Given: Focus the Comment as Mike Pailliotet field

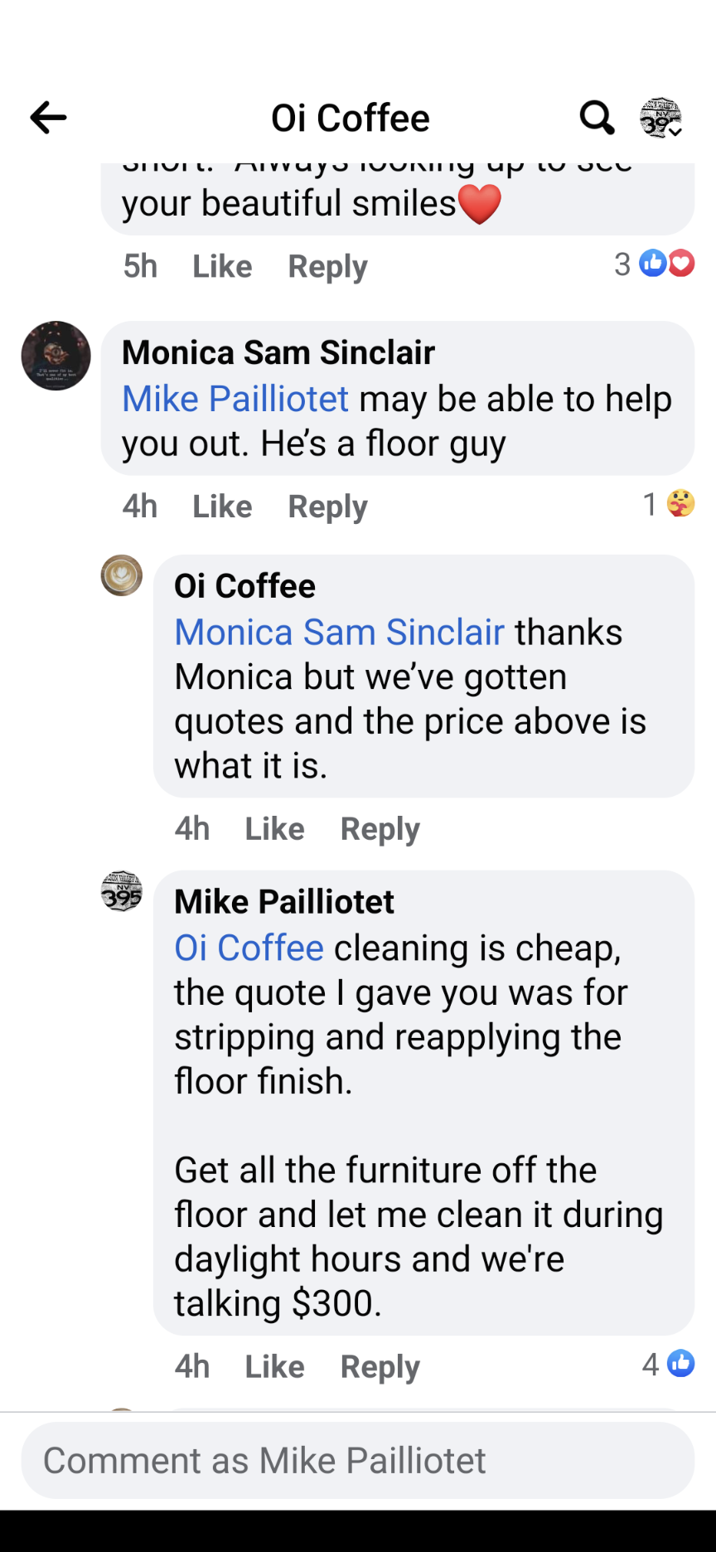Looking at the screenshot, I should 357,1461.
